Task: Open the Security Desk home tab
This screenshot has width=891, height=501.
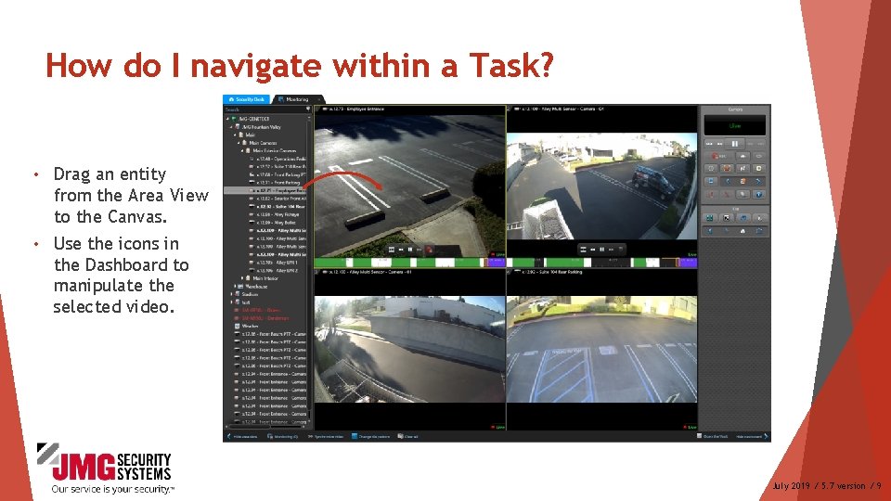Action: coord(247,99)
